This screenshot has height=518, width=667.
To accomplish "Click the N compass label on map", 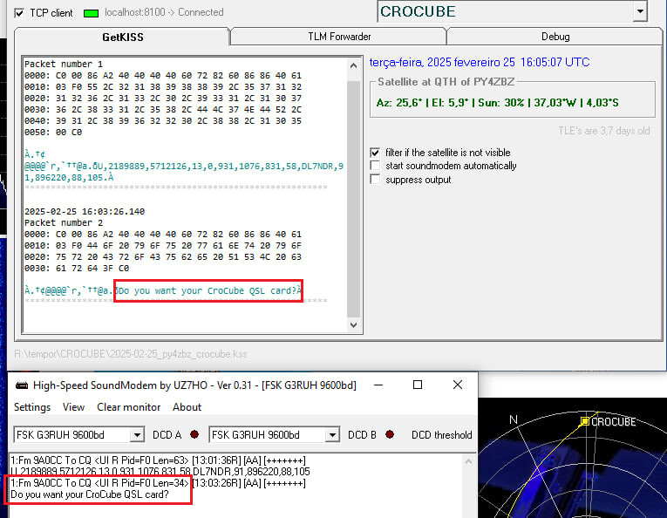I will click(x=514, y=419).
